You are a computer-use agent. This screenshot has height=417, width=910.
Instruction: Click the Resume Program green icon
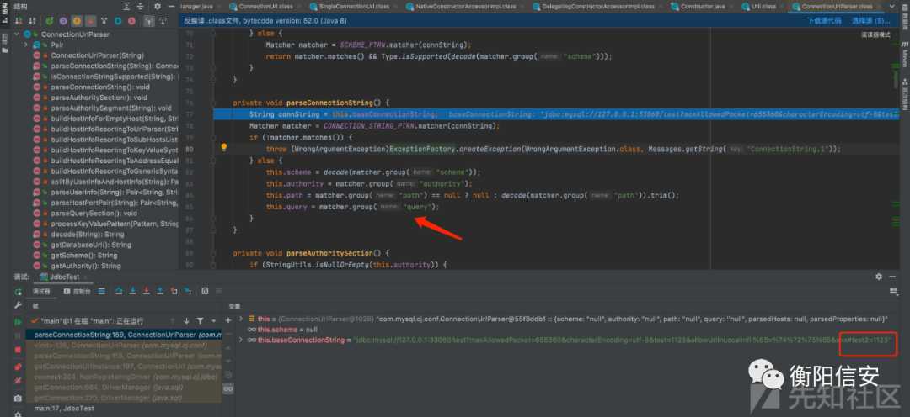coord(18,321)
